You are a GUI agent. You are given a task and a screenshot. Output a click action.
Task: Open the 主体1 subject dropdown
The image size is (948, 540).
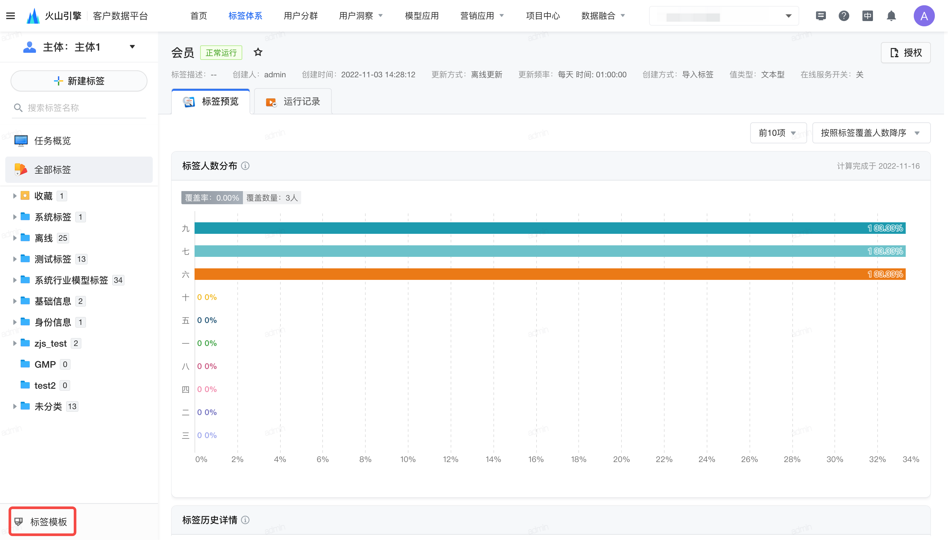point(79,47)
